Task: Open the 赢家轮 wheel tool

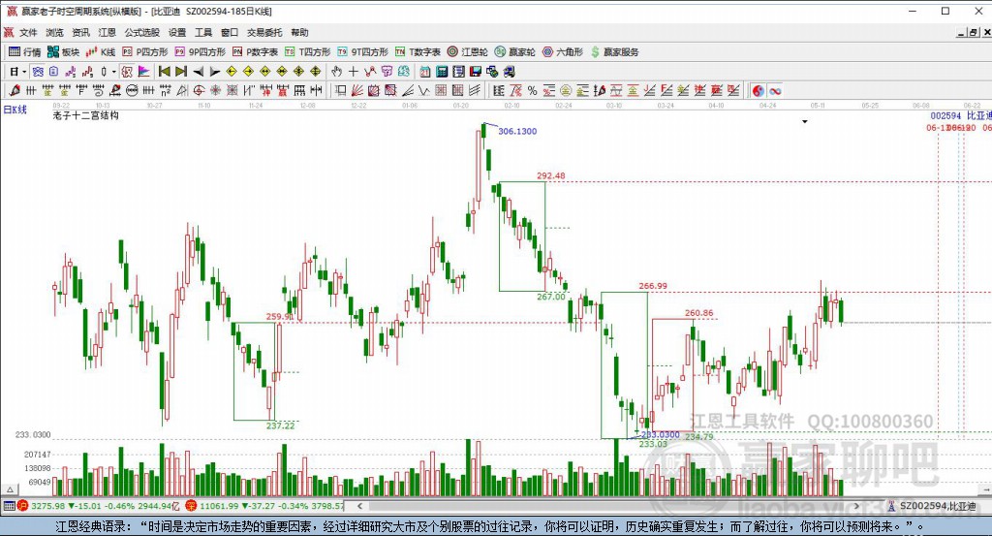Action: (x=515, y=52)
